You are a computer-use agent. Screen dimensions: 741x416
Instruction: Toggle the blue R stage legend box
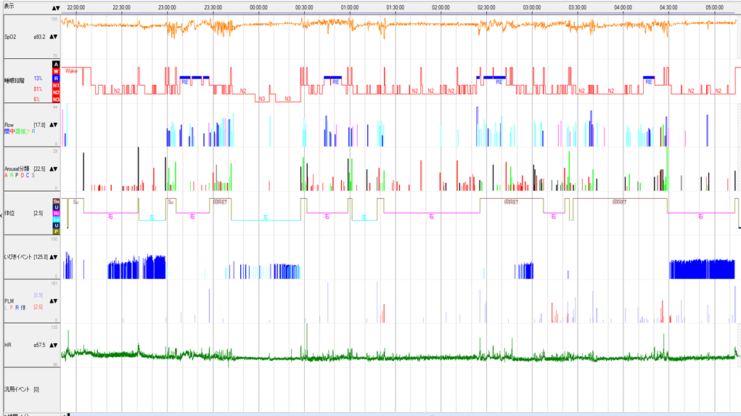tap(57, 78)
